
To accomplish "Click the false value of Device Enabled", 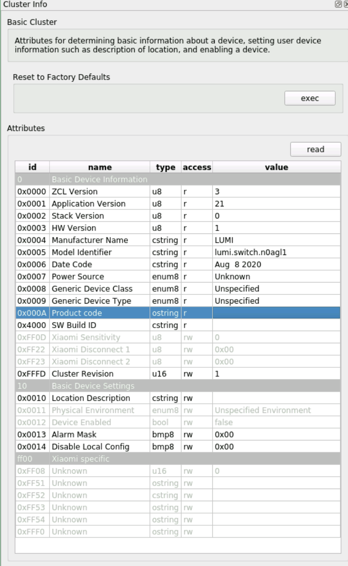I will point(276,422).
